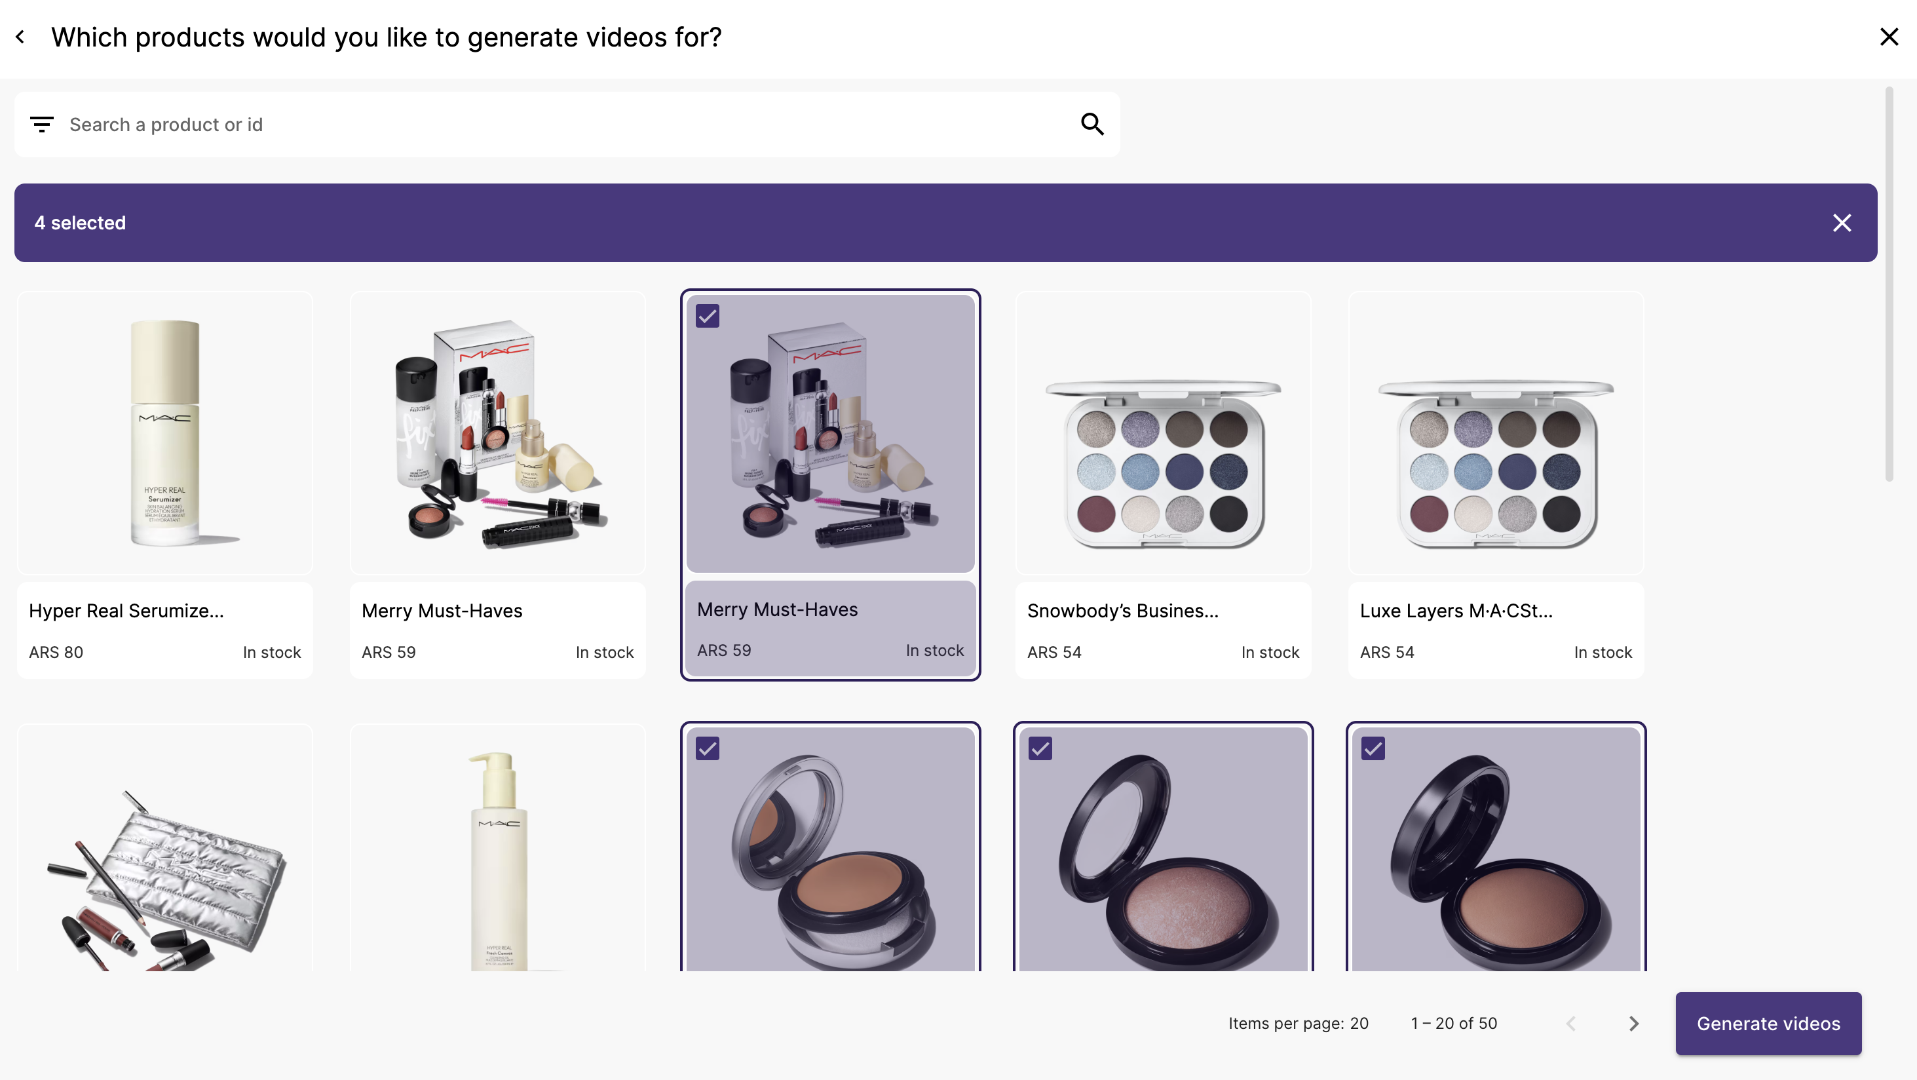This screenshot has height=1080, width=1917.
Task: Click the 1 – 20 of 50 range text
Action: click(1453, 1024)
